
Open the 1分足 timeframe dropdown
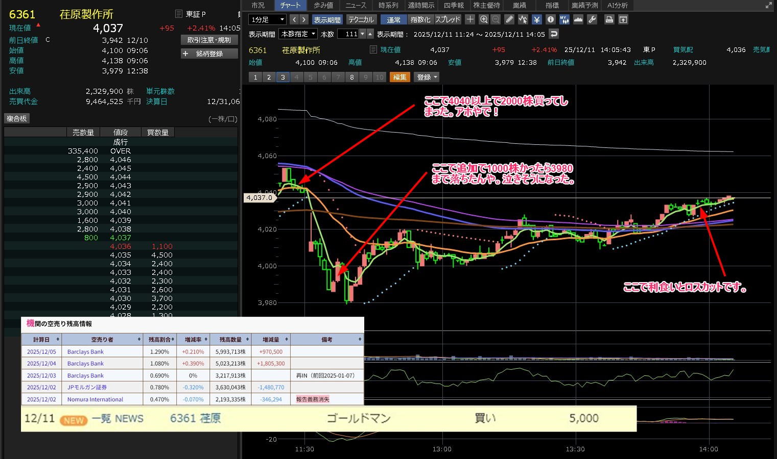267,20
